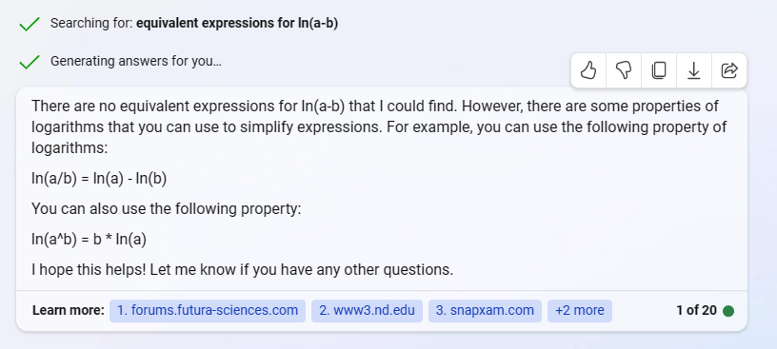
Task: Click the Learn more label
Action: pos(69,311)
